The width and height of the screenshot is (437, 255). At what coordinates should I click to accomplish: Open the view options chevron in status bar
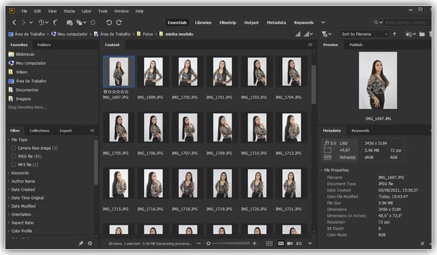[310, 243]
